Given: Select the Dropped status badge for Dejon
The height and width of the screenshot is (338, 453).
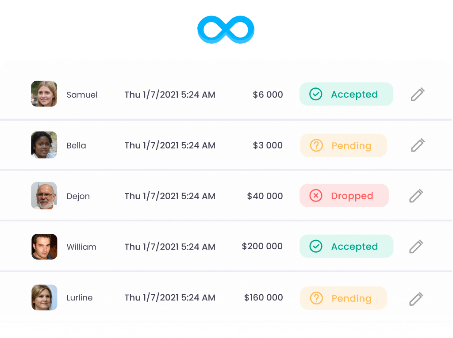Looking at the screenshot, I should pyautogui.click(x=344, y=196).
